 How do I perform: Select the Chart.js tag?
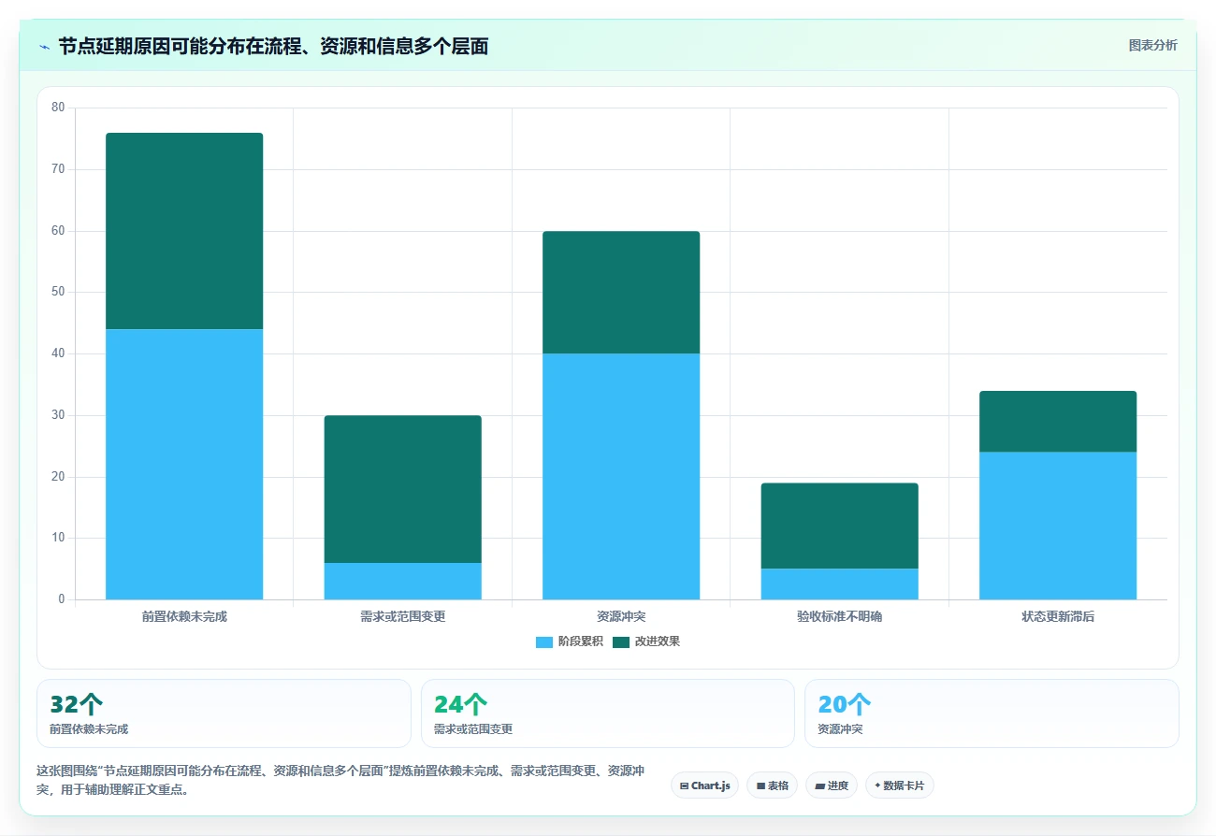[704, 786]
